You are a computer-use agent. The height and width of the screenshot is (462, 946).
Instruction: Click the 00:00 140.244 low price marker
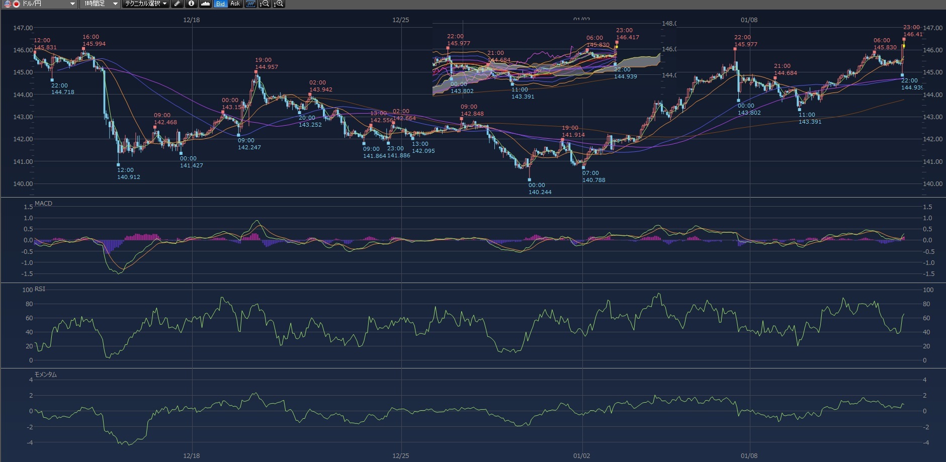[x=540, y=189]
